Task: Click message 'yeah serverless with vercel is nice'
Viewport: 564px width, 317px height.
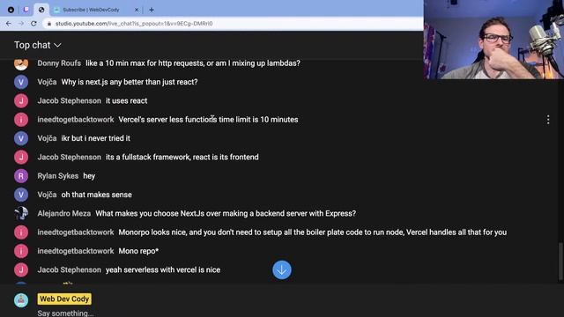Action: (x=163, y=270)
